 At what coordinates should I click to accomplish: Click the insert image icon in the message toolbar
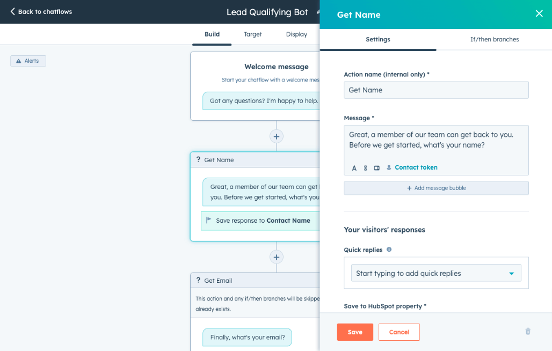(x=376, y=167)
